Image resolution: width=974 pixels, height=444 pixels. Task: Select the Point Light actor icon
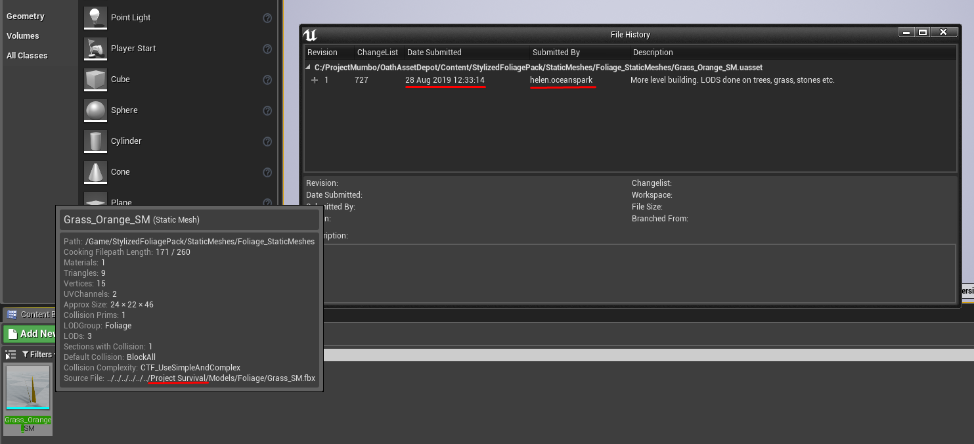point(95,18)
